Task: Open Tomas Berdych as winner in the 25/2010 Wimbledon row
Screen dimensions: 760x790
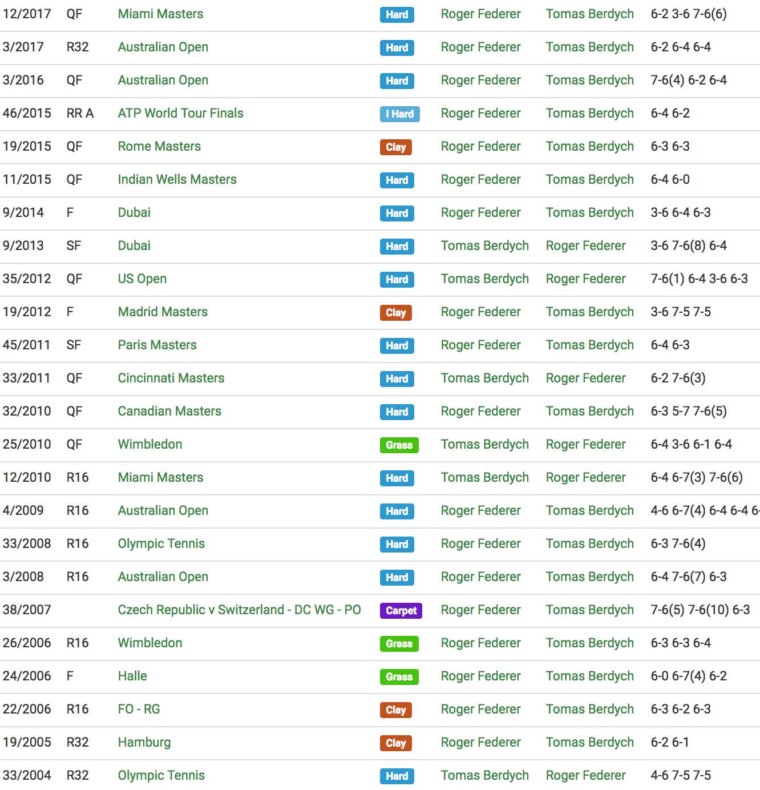Action: click(484, 444)
